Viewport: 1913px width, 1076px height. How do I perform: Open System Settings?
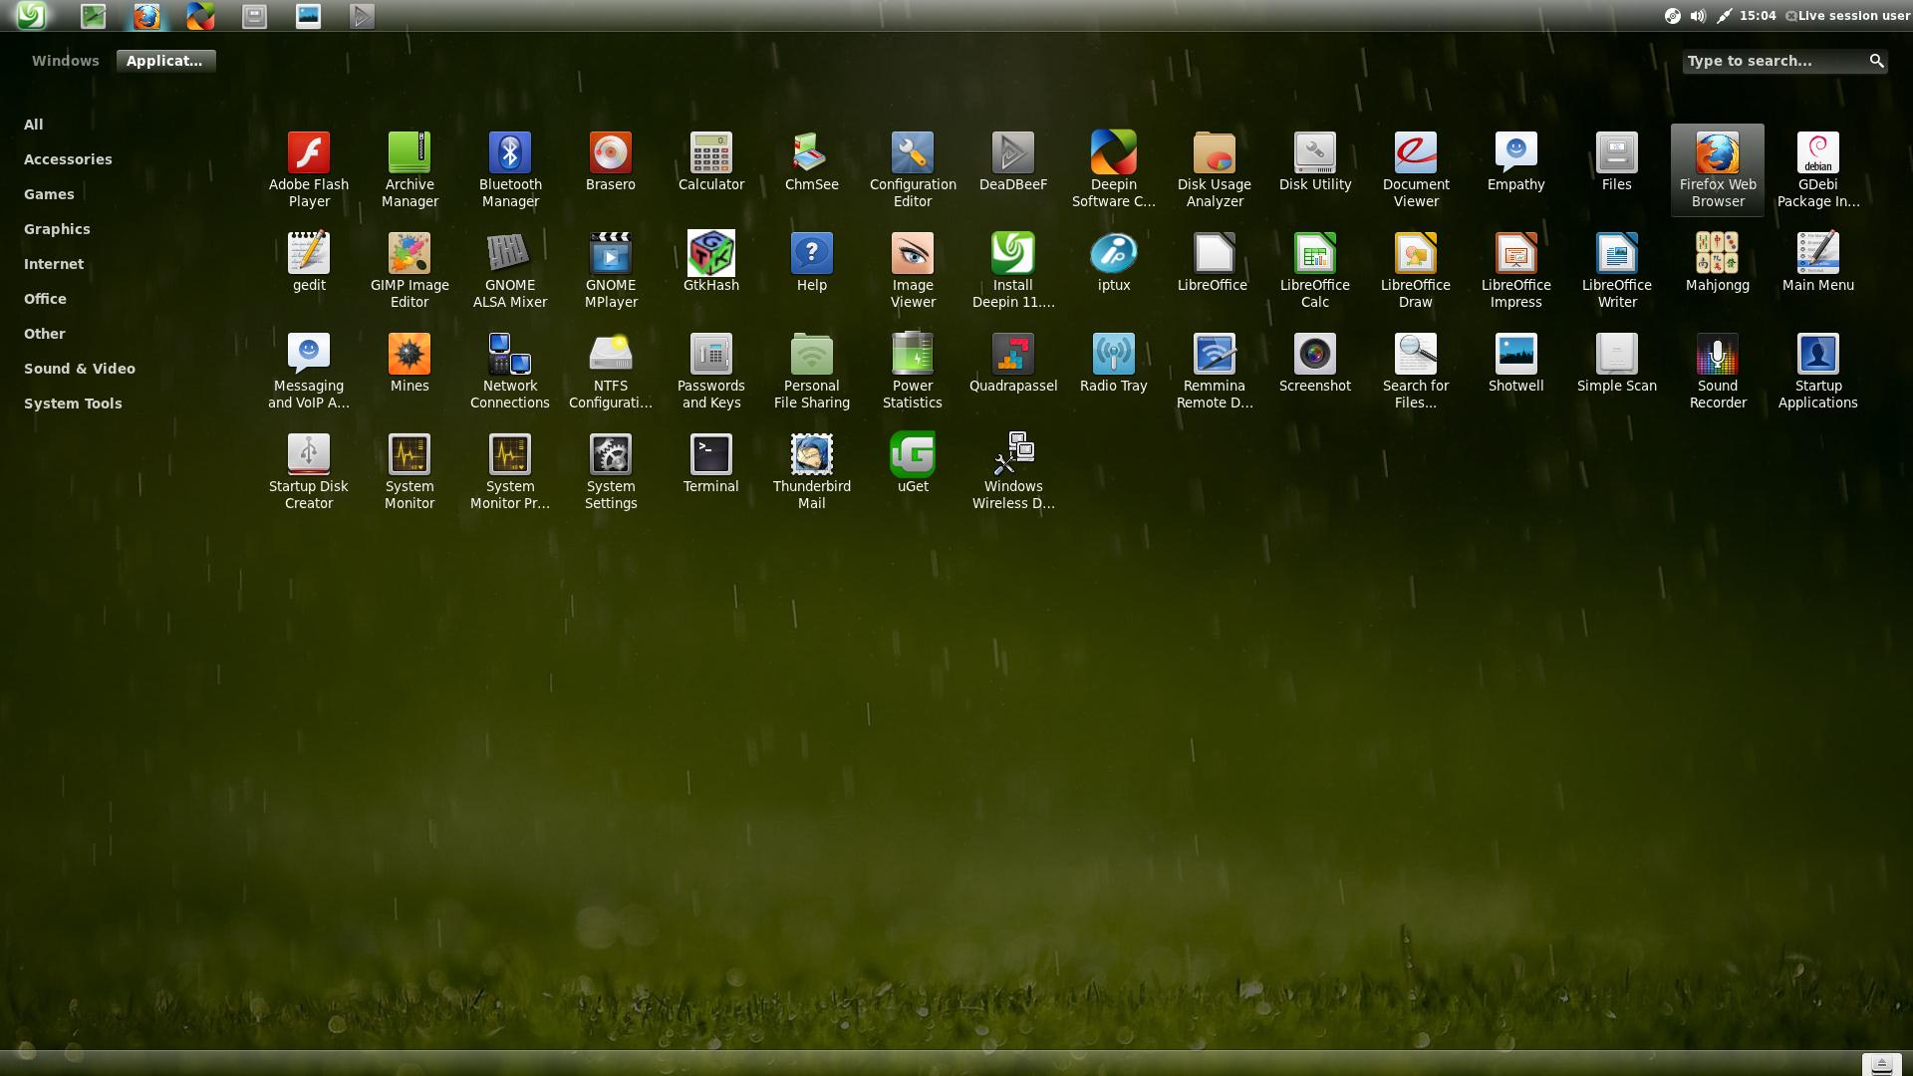tap(611, 471)
